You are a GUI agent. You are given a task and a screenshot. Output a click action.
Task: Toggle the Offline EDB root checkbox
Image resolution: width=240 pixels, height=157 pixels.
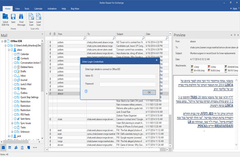tap(5, 41)
